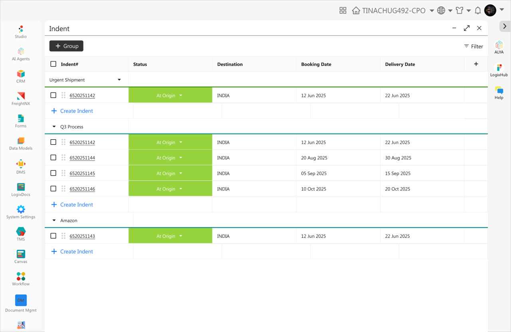Click the add Group button
The height and width of the screenshot is (332, 511).
coord(66,46)
